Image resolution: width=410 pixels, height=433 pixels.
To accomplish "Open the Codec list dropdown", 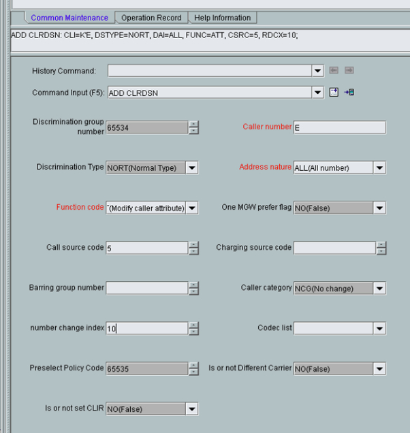I will [x=379, y=329].
